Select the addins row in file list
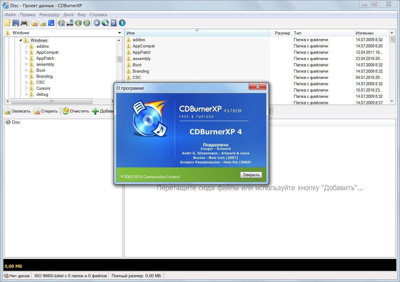Screen dimensions: 400x282 point(256,40)
